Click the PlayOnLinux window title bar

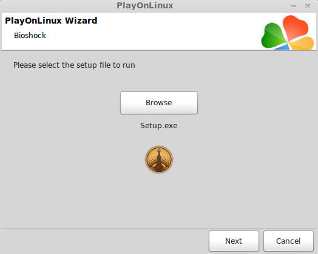(145, 5)
